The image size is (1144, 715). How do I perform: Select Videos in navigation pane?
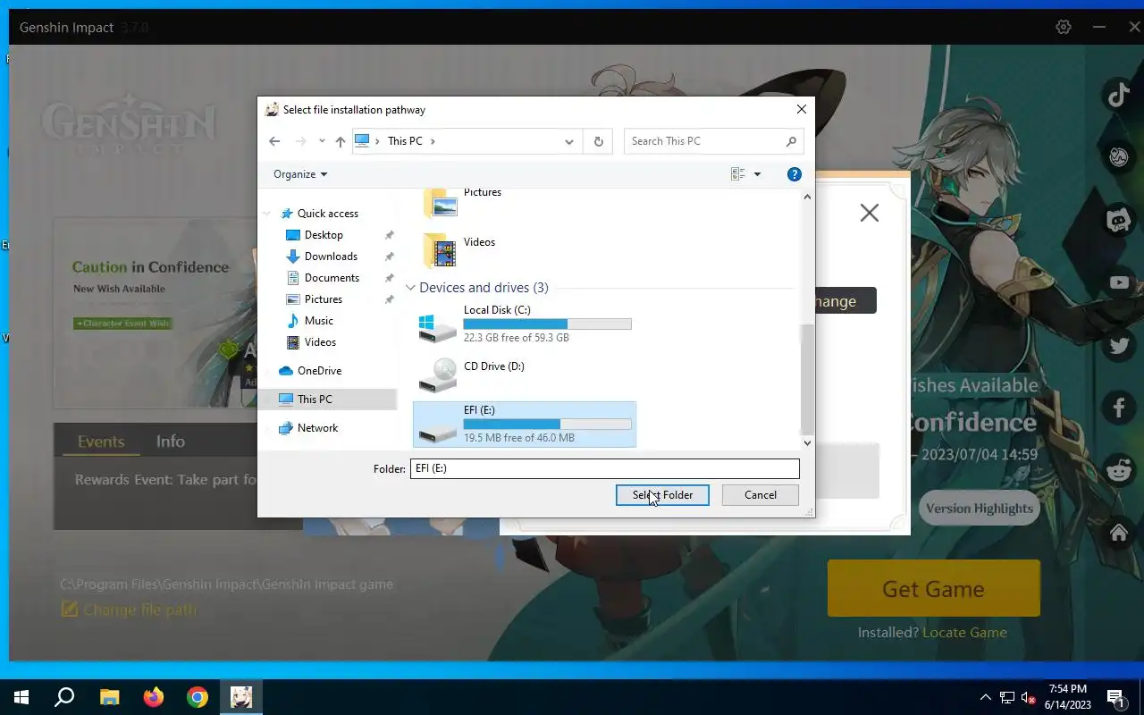(320, 342)
